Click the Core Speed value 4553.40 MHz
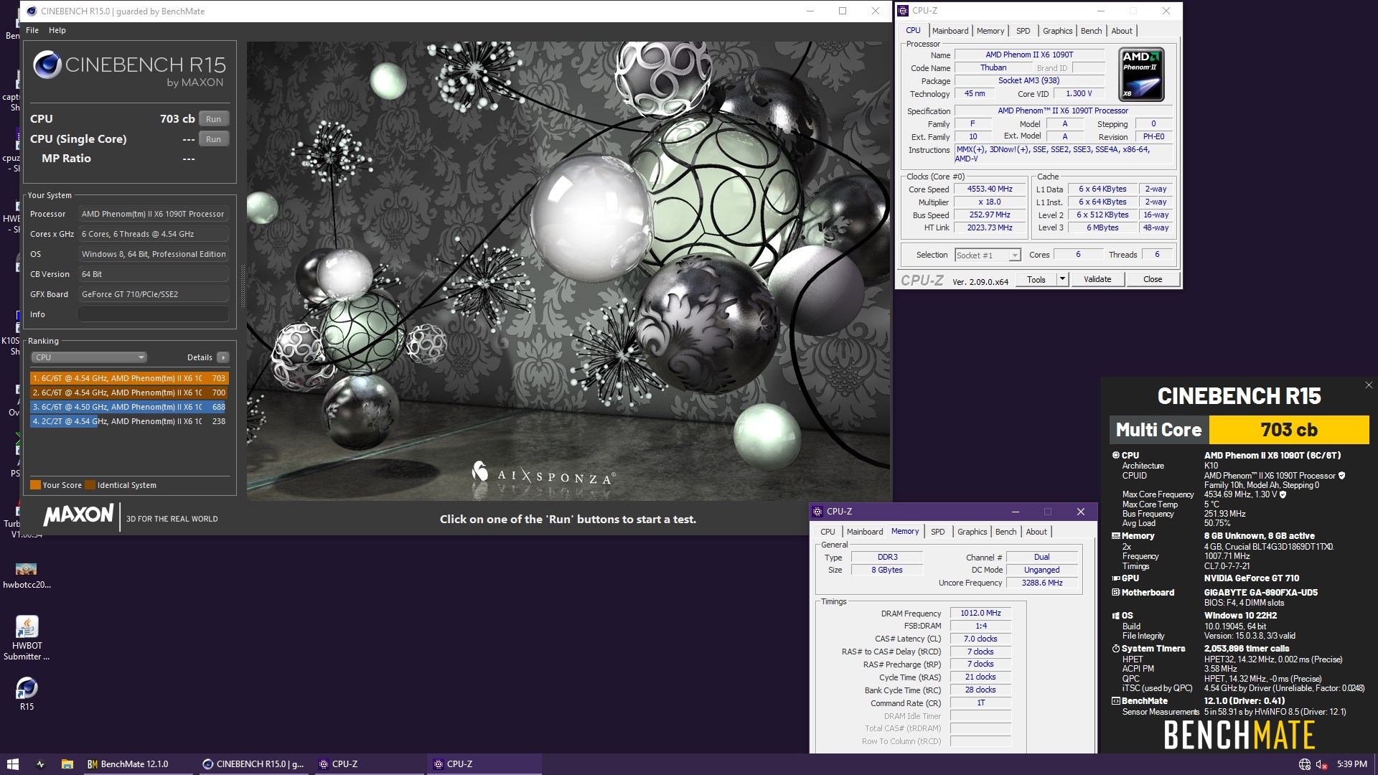 990,189
